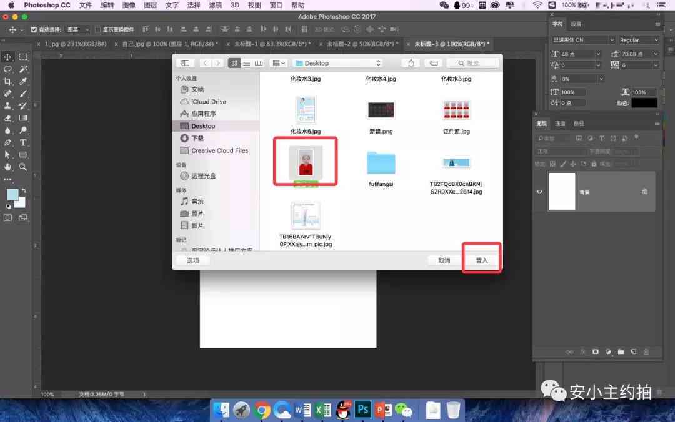Screen dimensions: 675x422
Task: Switch file dialog to list view
Action: (246, 63)
